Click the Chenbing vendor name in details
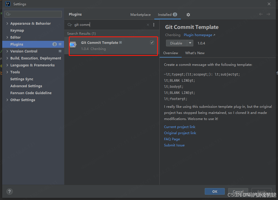 click(173, 35)
